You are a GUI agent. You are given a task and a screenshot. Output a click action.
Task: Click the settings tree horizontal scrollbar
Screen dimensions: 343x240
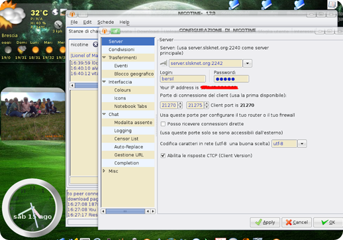click(x=125, y=211)
